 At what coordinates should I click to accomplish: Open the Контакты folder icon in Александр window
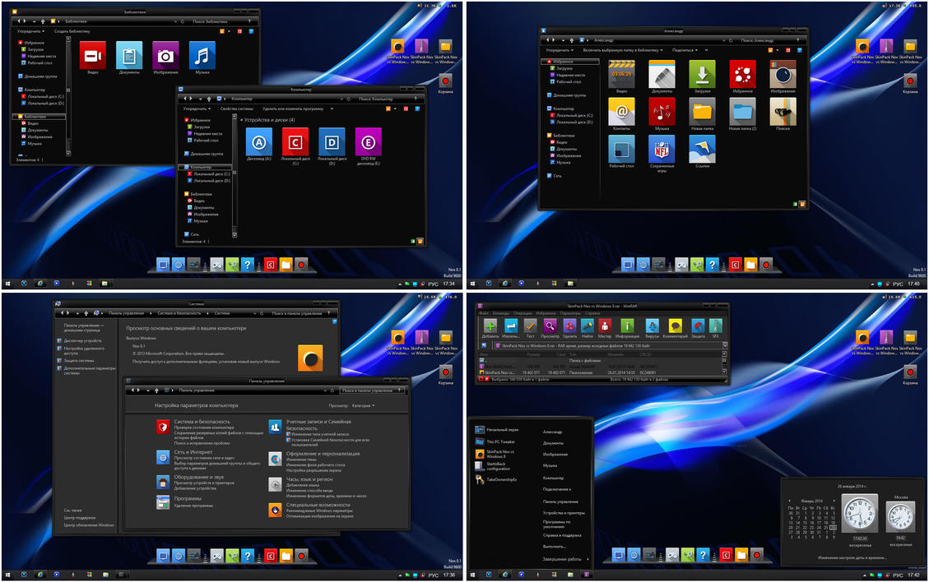pyautogui.click(x=621, y=110)
